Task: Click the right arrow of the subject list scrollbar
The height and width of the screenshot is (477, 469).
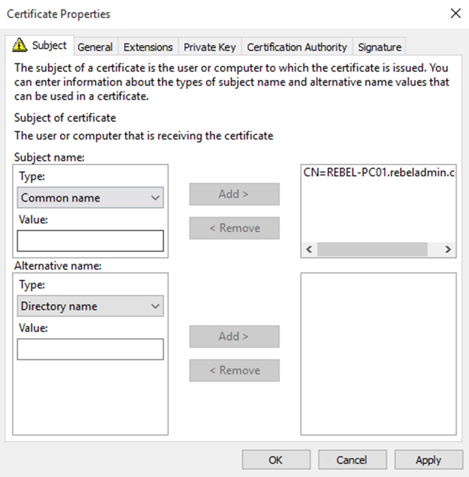Action: pos(448,249)
